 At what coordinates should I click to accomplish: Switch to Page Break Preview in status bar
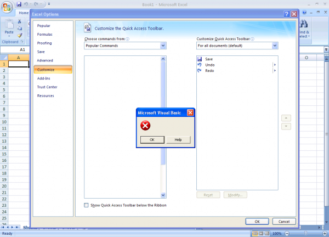[x=266, y=233]
